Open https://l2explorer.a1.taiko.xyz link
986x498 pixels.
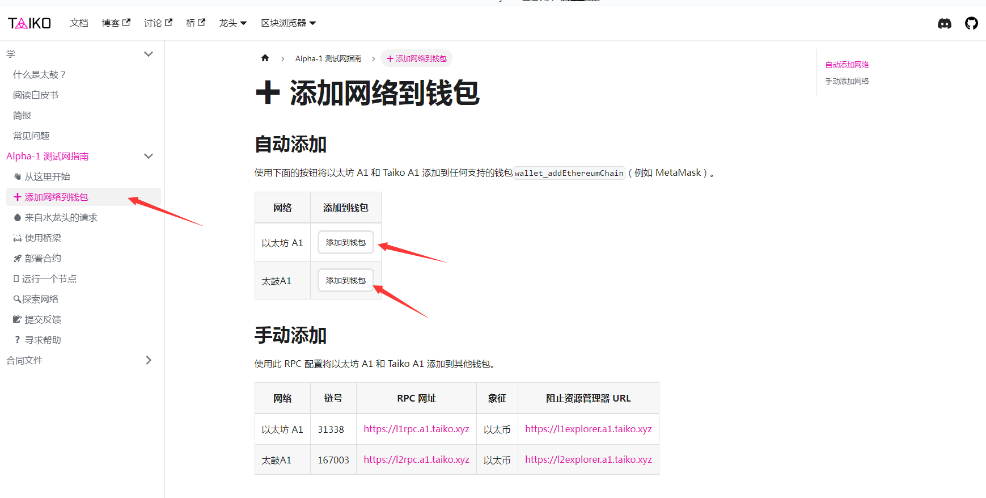(589, 459)
